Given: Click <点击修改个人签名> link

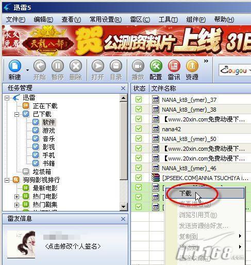Looking at the screenshot, I should pyautogui.click(x=73, y=246).
